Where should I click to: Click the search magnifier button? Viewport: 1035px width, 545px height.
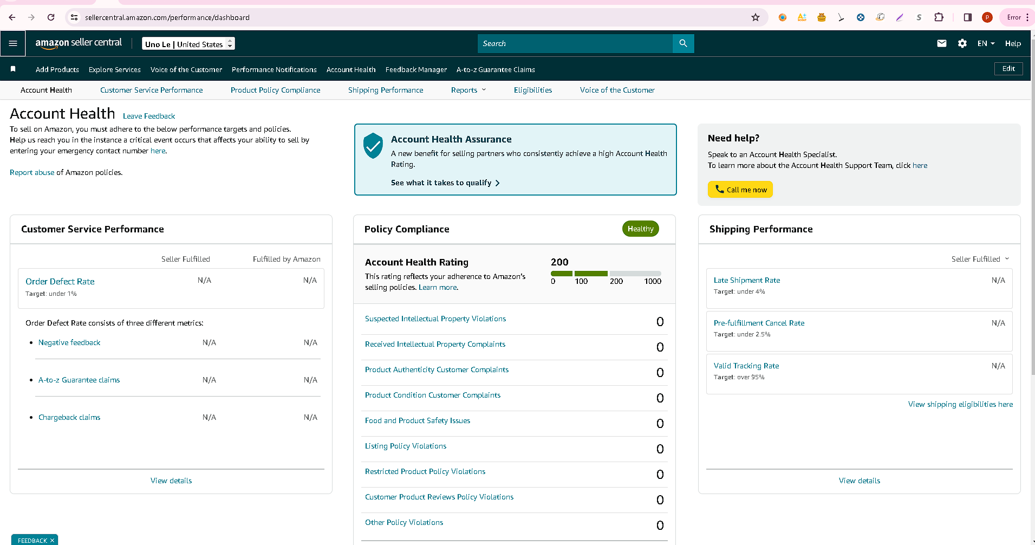tap(683, 43)
